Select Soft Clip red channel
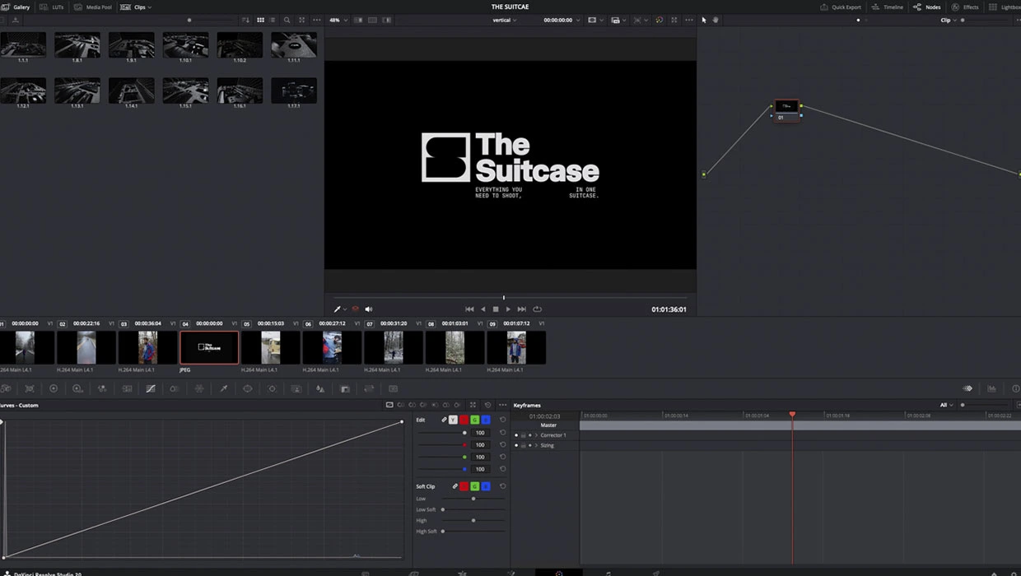Screen dimensions: 1021x576 click(464, 486)
